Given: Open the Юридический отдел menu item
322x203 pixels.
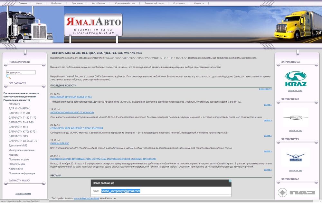Looking at the screenshot, I should [x=125, y=3].
